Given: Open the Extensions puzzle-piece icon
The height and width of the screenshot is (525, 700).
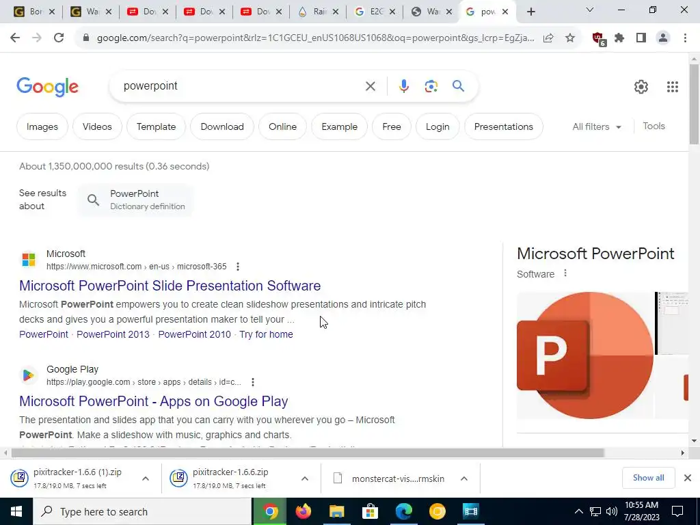Looking at the screenshot, I should click(x=619, y=38).
